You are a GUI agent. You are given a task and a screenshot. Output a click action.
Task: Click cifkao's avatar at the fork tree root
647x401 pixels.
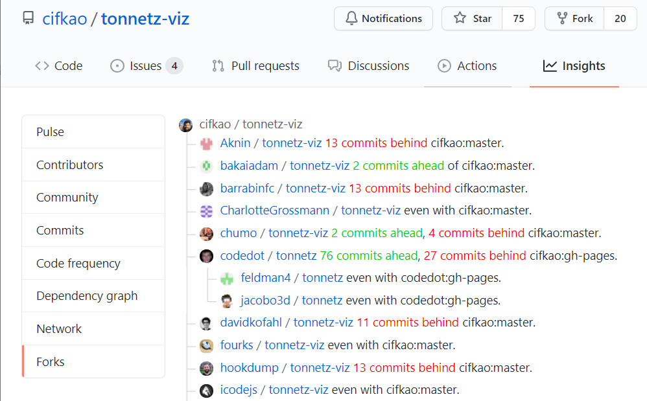[x=185, y=125]
